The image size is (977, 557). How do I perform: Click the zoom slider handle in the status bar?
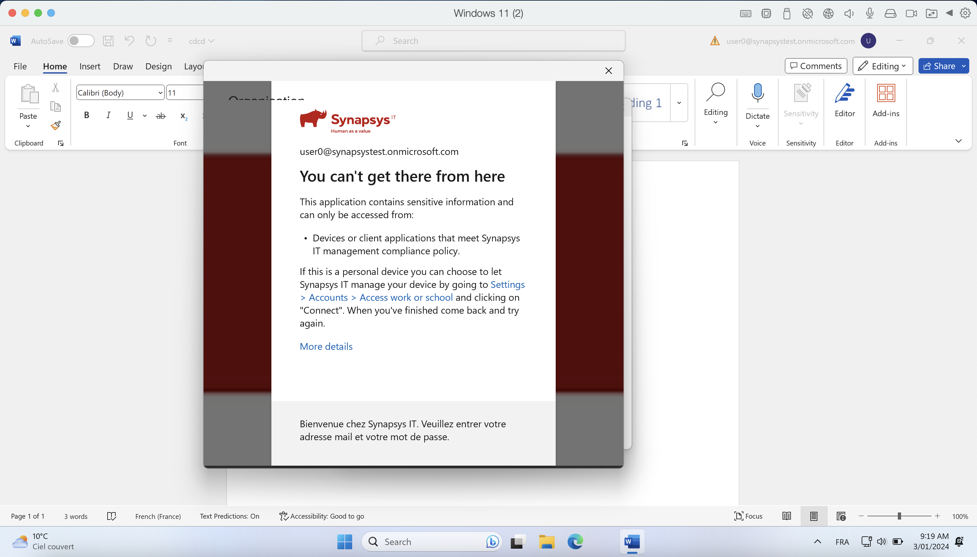click(899, 516)
